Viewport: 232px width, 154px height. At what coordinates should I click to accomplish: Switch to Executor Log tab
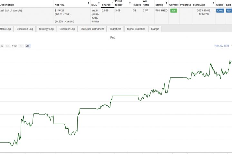pos(67,29)
